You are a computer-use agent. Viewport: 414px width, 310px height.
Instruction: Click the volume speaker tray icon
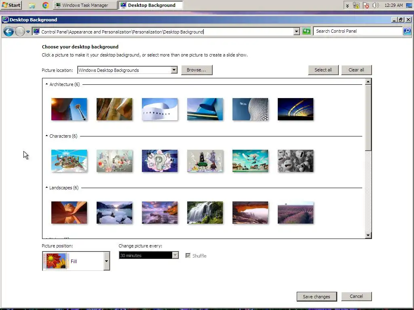coord(375,5)
